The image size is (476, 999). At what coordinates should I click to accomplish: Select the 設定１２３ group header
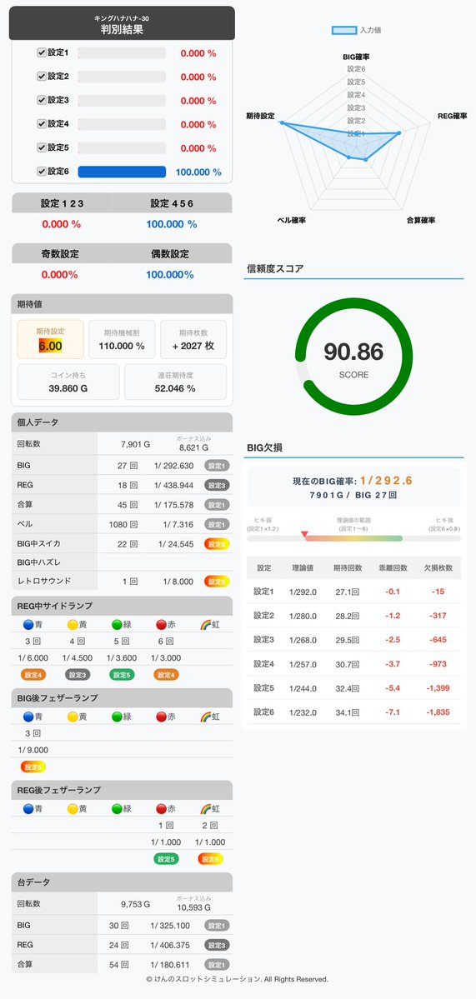point(62,203)
